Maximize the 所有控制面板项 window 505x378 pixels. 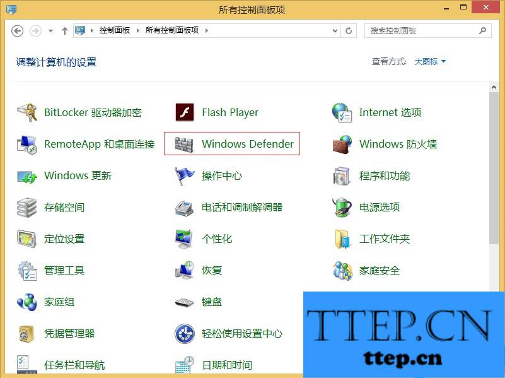click(463, 8)
